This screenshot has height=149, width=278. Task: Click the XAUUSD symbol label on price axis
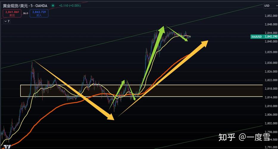pos(256,37)
